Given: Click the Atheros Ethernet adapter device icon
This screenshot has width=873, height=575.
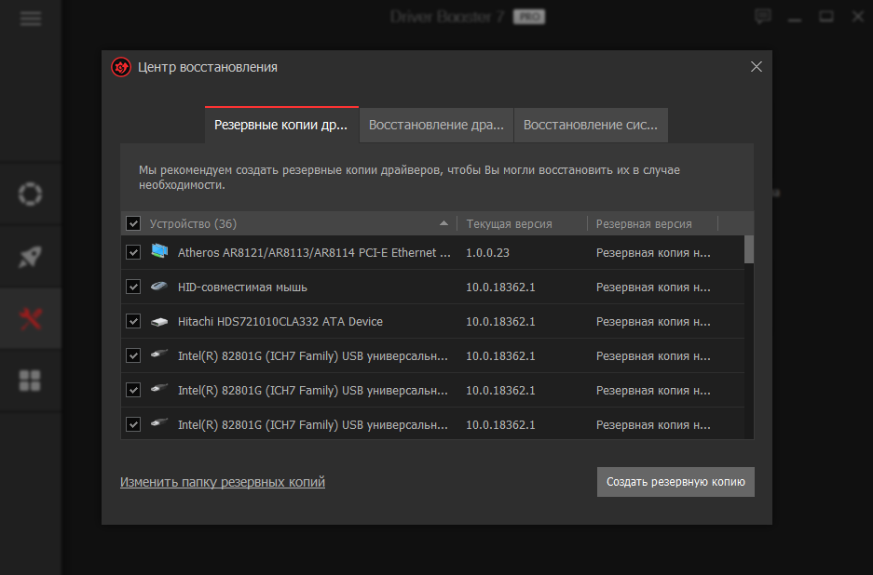Looking at the screenshot, I should point(159,252).
